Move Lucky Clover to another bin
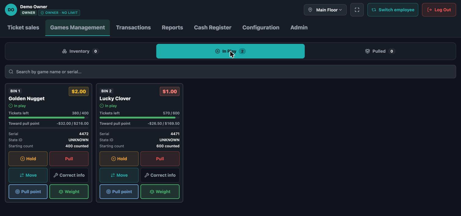The width and height of the screenshot is (461, 216). tap(119, 175)
